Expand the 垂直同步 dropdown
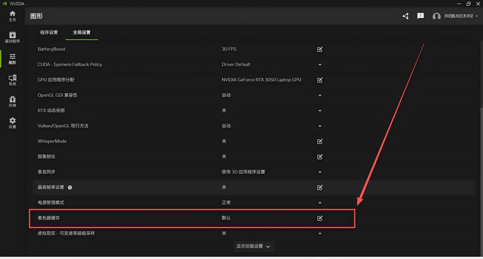 (320, 172)
